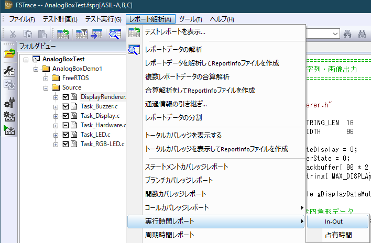Click the AnalogBoxTest project root icon
Viewport: 371px width, 243px height.
(36, 59)
